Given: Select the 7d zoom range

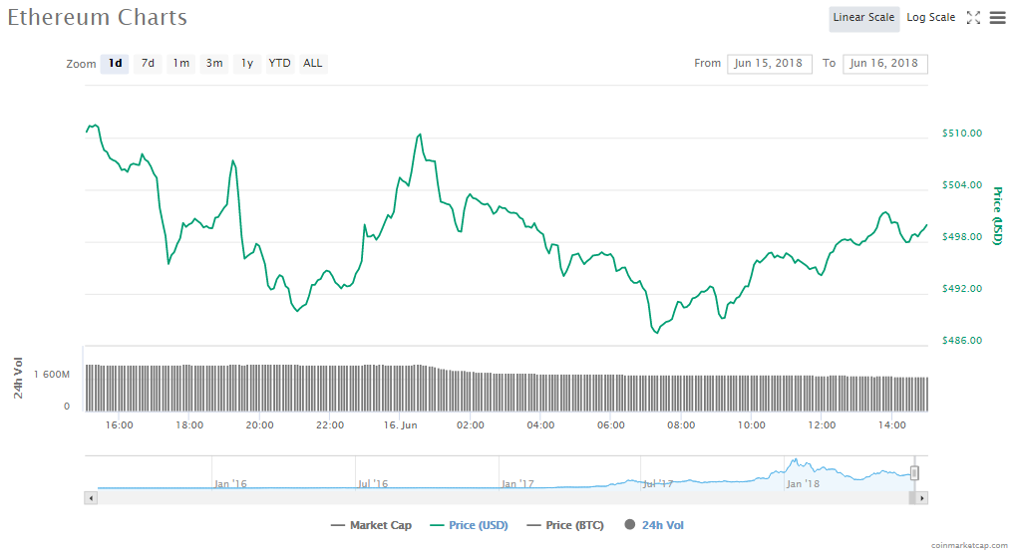Looking at the screenshot, I should [148, 64].
